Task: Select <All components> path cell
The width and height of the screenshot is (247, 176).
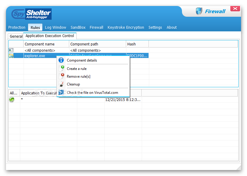Action: pos(85,50)
